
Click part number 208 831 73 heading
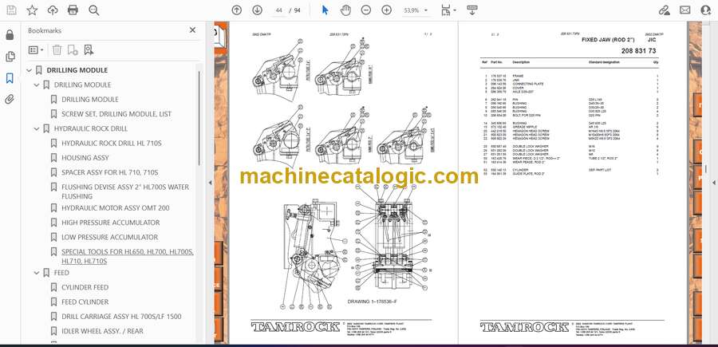click(638, 51)
